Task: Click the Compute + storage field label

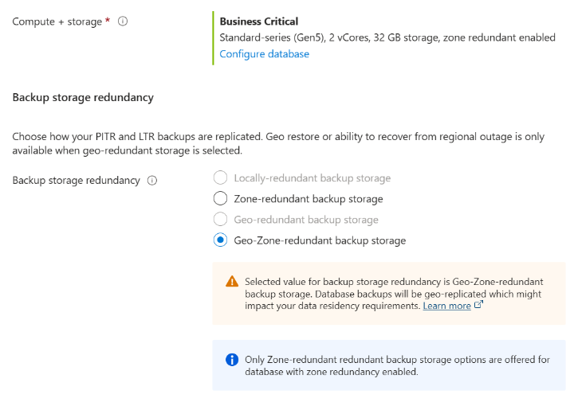Action: coord(57,21)
